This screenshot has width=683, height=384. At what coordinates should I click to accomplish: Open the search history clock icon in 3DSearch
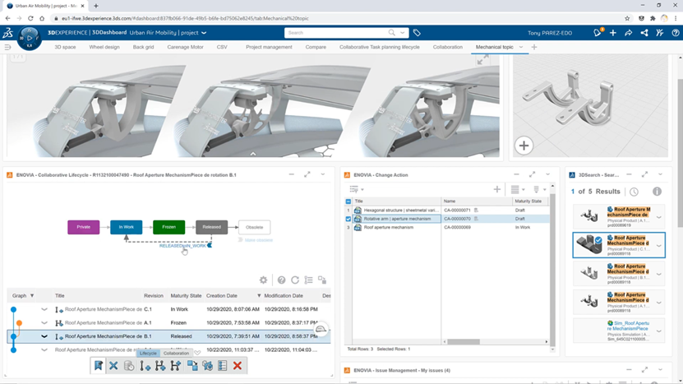point(634,192)
